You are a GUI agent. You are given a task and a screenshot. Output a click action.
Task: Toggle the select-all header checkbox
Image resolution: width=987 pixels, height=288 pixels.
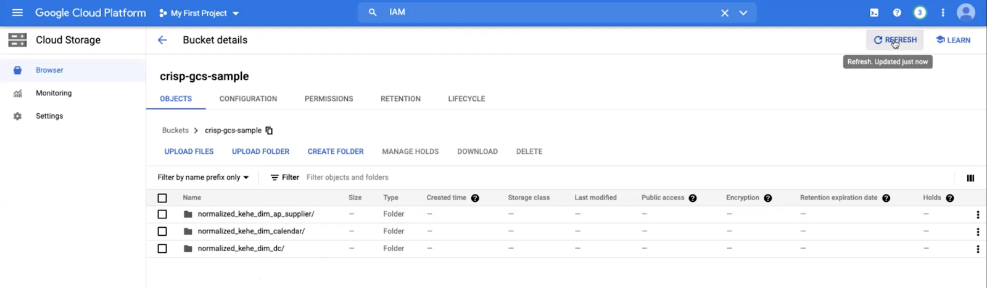point(162,198)
